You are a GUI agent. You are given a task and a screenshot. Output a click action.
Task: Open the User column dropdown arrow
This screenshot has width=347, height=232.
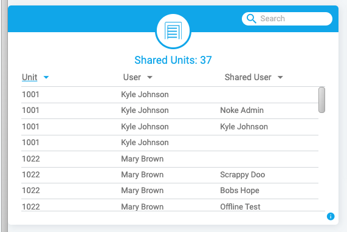150,77
